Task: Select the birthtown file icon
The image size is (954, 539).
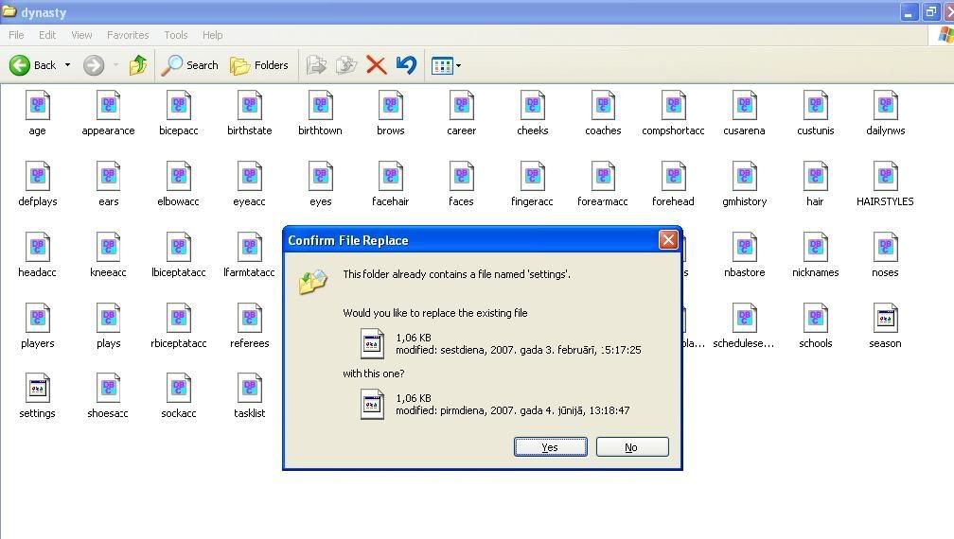Action: 320,105
